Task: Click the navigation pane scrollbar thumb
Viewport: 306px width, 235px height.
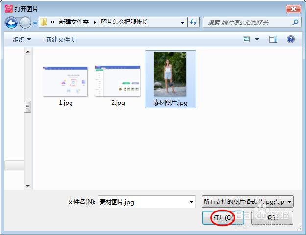Action: click(28, 107)
